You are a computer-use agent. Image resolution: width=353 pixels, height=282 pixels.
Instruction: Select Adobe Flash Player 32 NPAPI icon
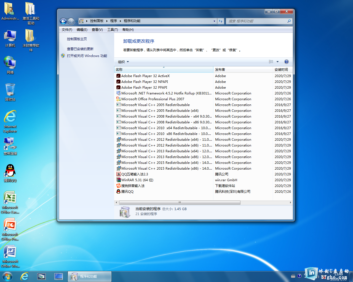tap(118, 82)
